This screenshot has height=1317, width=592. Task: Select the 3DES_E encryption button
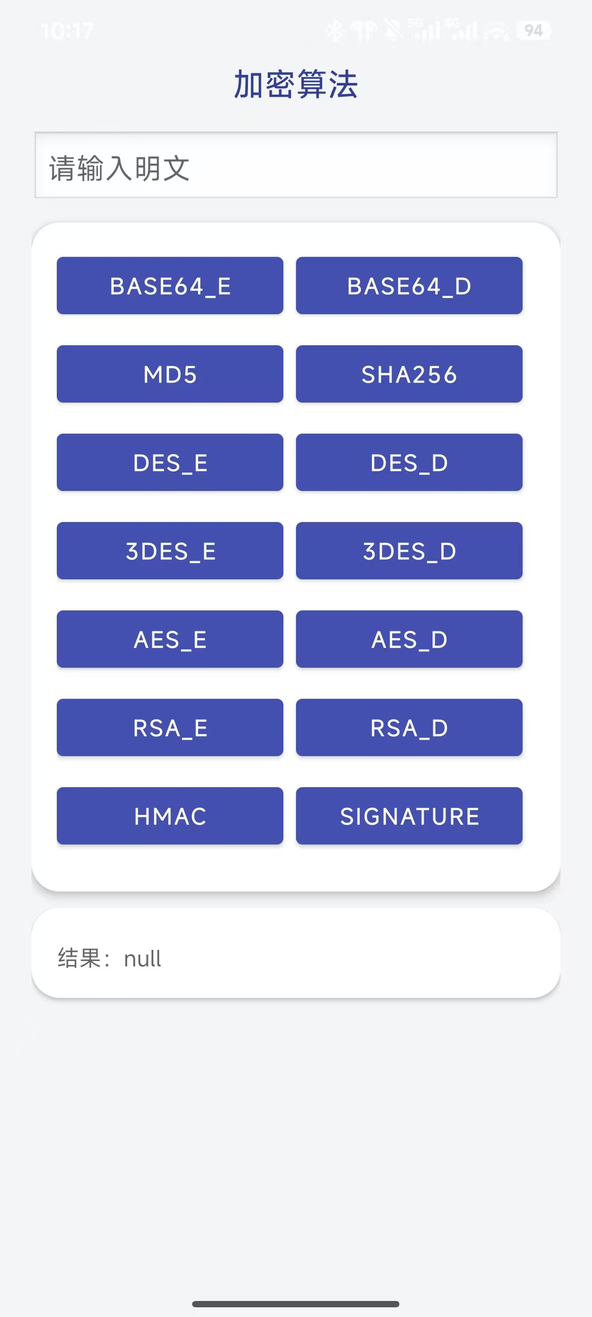pos(169,551)
